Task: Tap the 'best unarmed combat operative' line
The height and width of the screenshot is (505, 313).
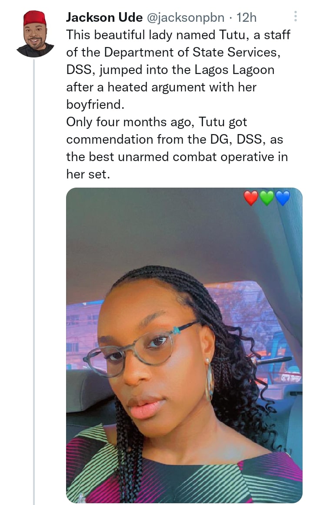Action: coord(177,157)
